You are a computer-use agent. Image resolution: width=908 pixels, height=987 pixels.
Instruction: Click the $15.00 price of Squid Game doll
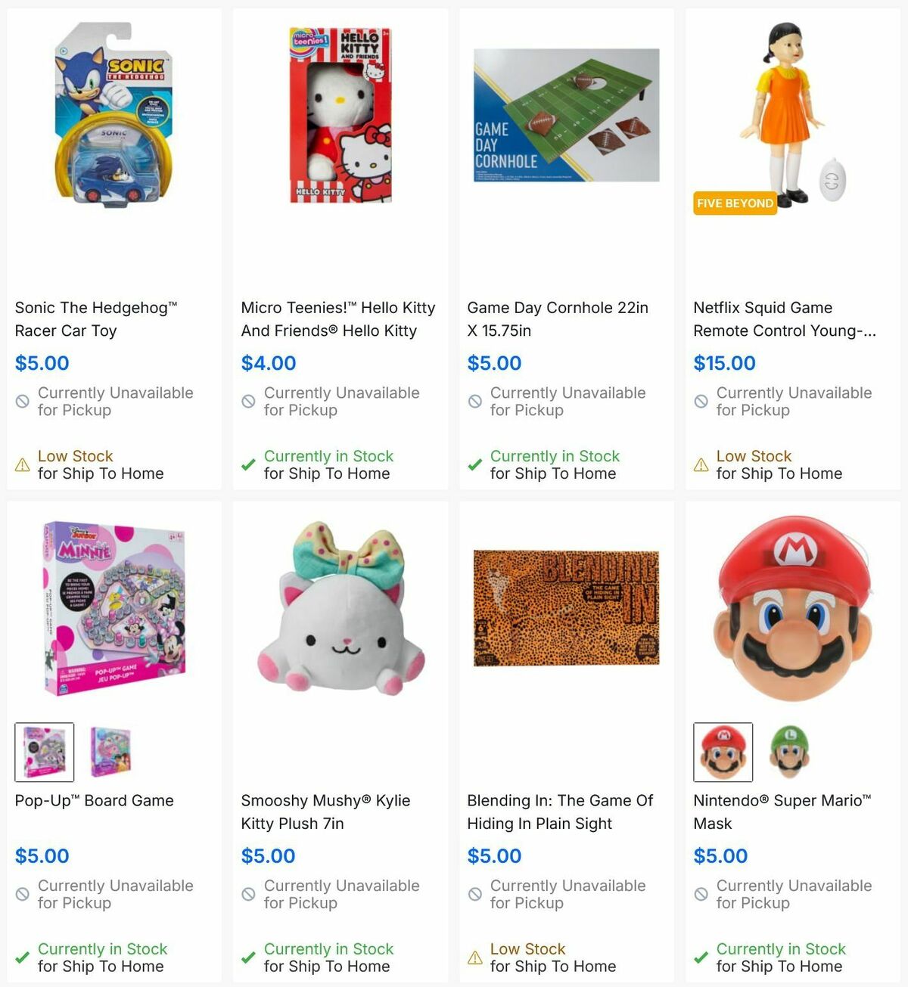click(724, 363)
